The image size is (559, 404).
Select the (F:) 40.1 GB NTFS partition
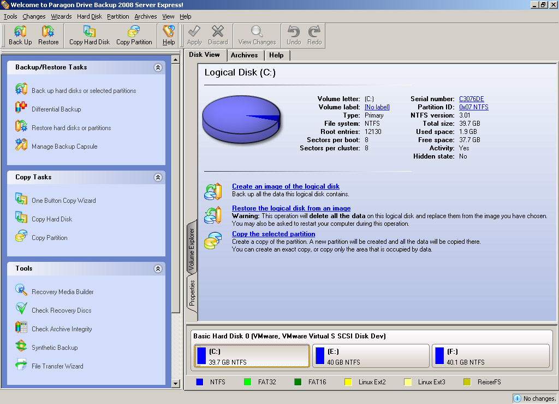pyautogui.click(x=491, y=356)
